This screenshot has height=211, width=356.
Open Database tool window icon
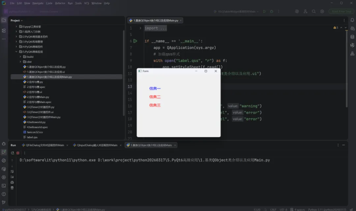tap(352, 37)
